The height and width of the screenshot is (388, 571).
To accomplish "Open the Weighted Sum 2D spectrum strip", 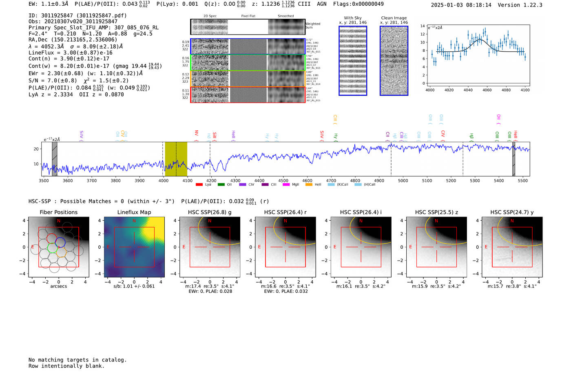I will (248, 27).
